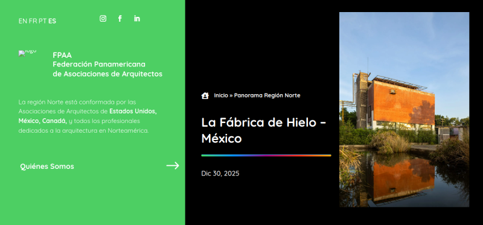Image resolution: width=483 pixels, height=225 pixels.
Task: Open the FPAA Facebook page
Action: pos(120,19)
